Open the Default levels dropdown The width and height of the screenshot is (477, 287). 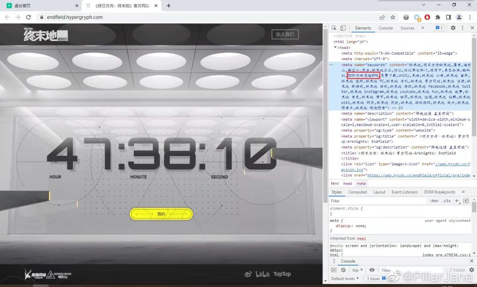344,279
